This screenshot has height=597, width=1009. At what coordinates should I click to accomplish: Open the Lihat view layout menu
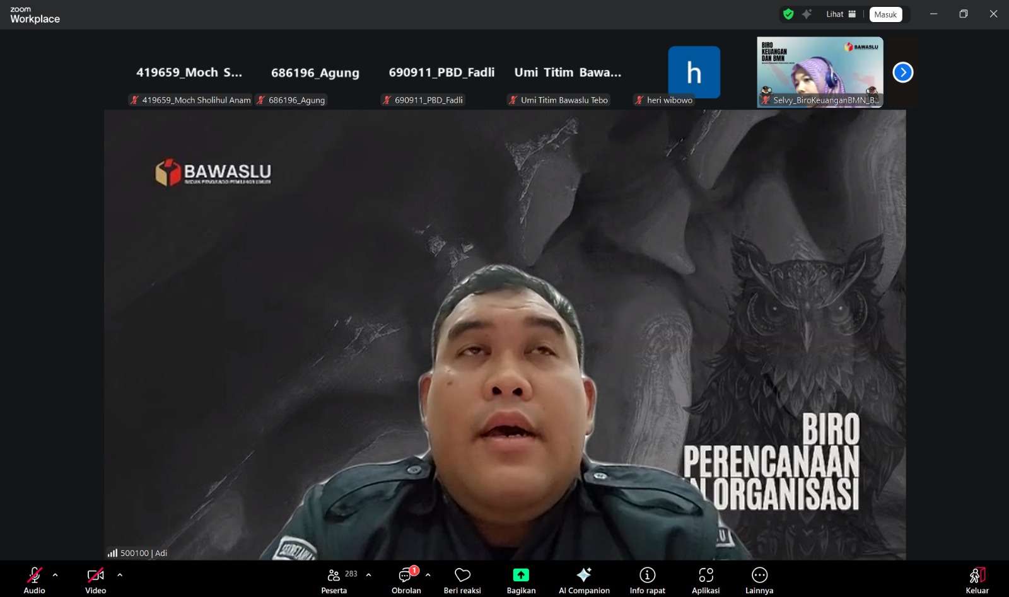(x=841, y=14)
